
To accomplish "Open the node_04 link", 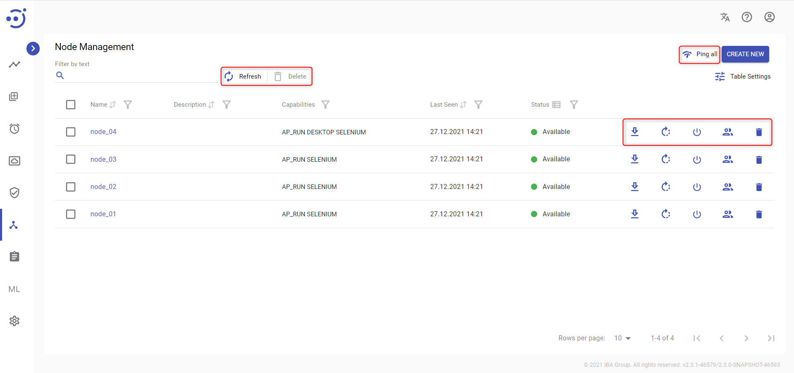I will coord(103,132).
